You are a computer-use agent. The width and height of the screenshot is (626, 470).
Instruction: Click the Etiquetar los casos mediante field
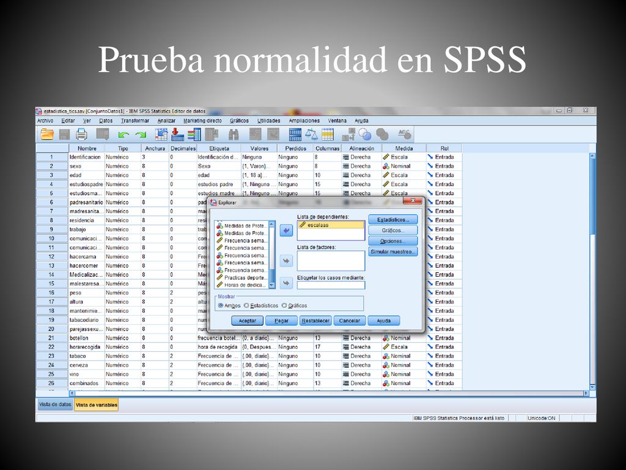[x=331, y=285]
